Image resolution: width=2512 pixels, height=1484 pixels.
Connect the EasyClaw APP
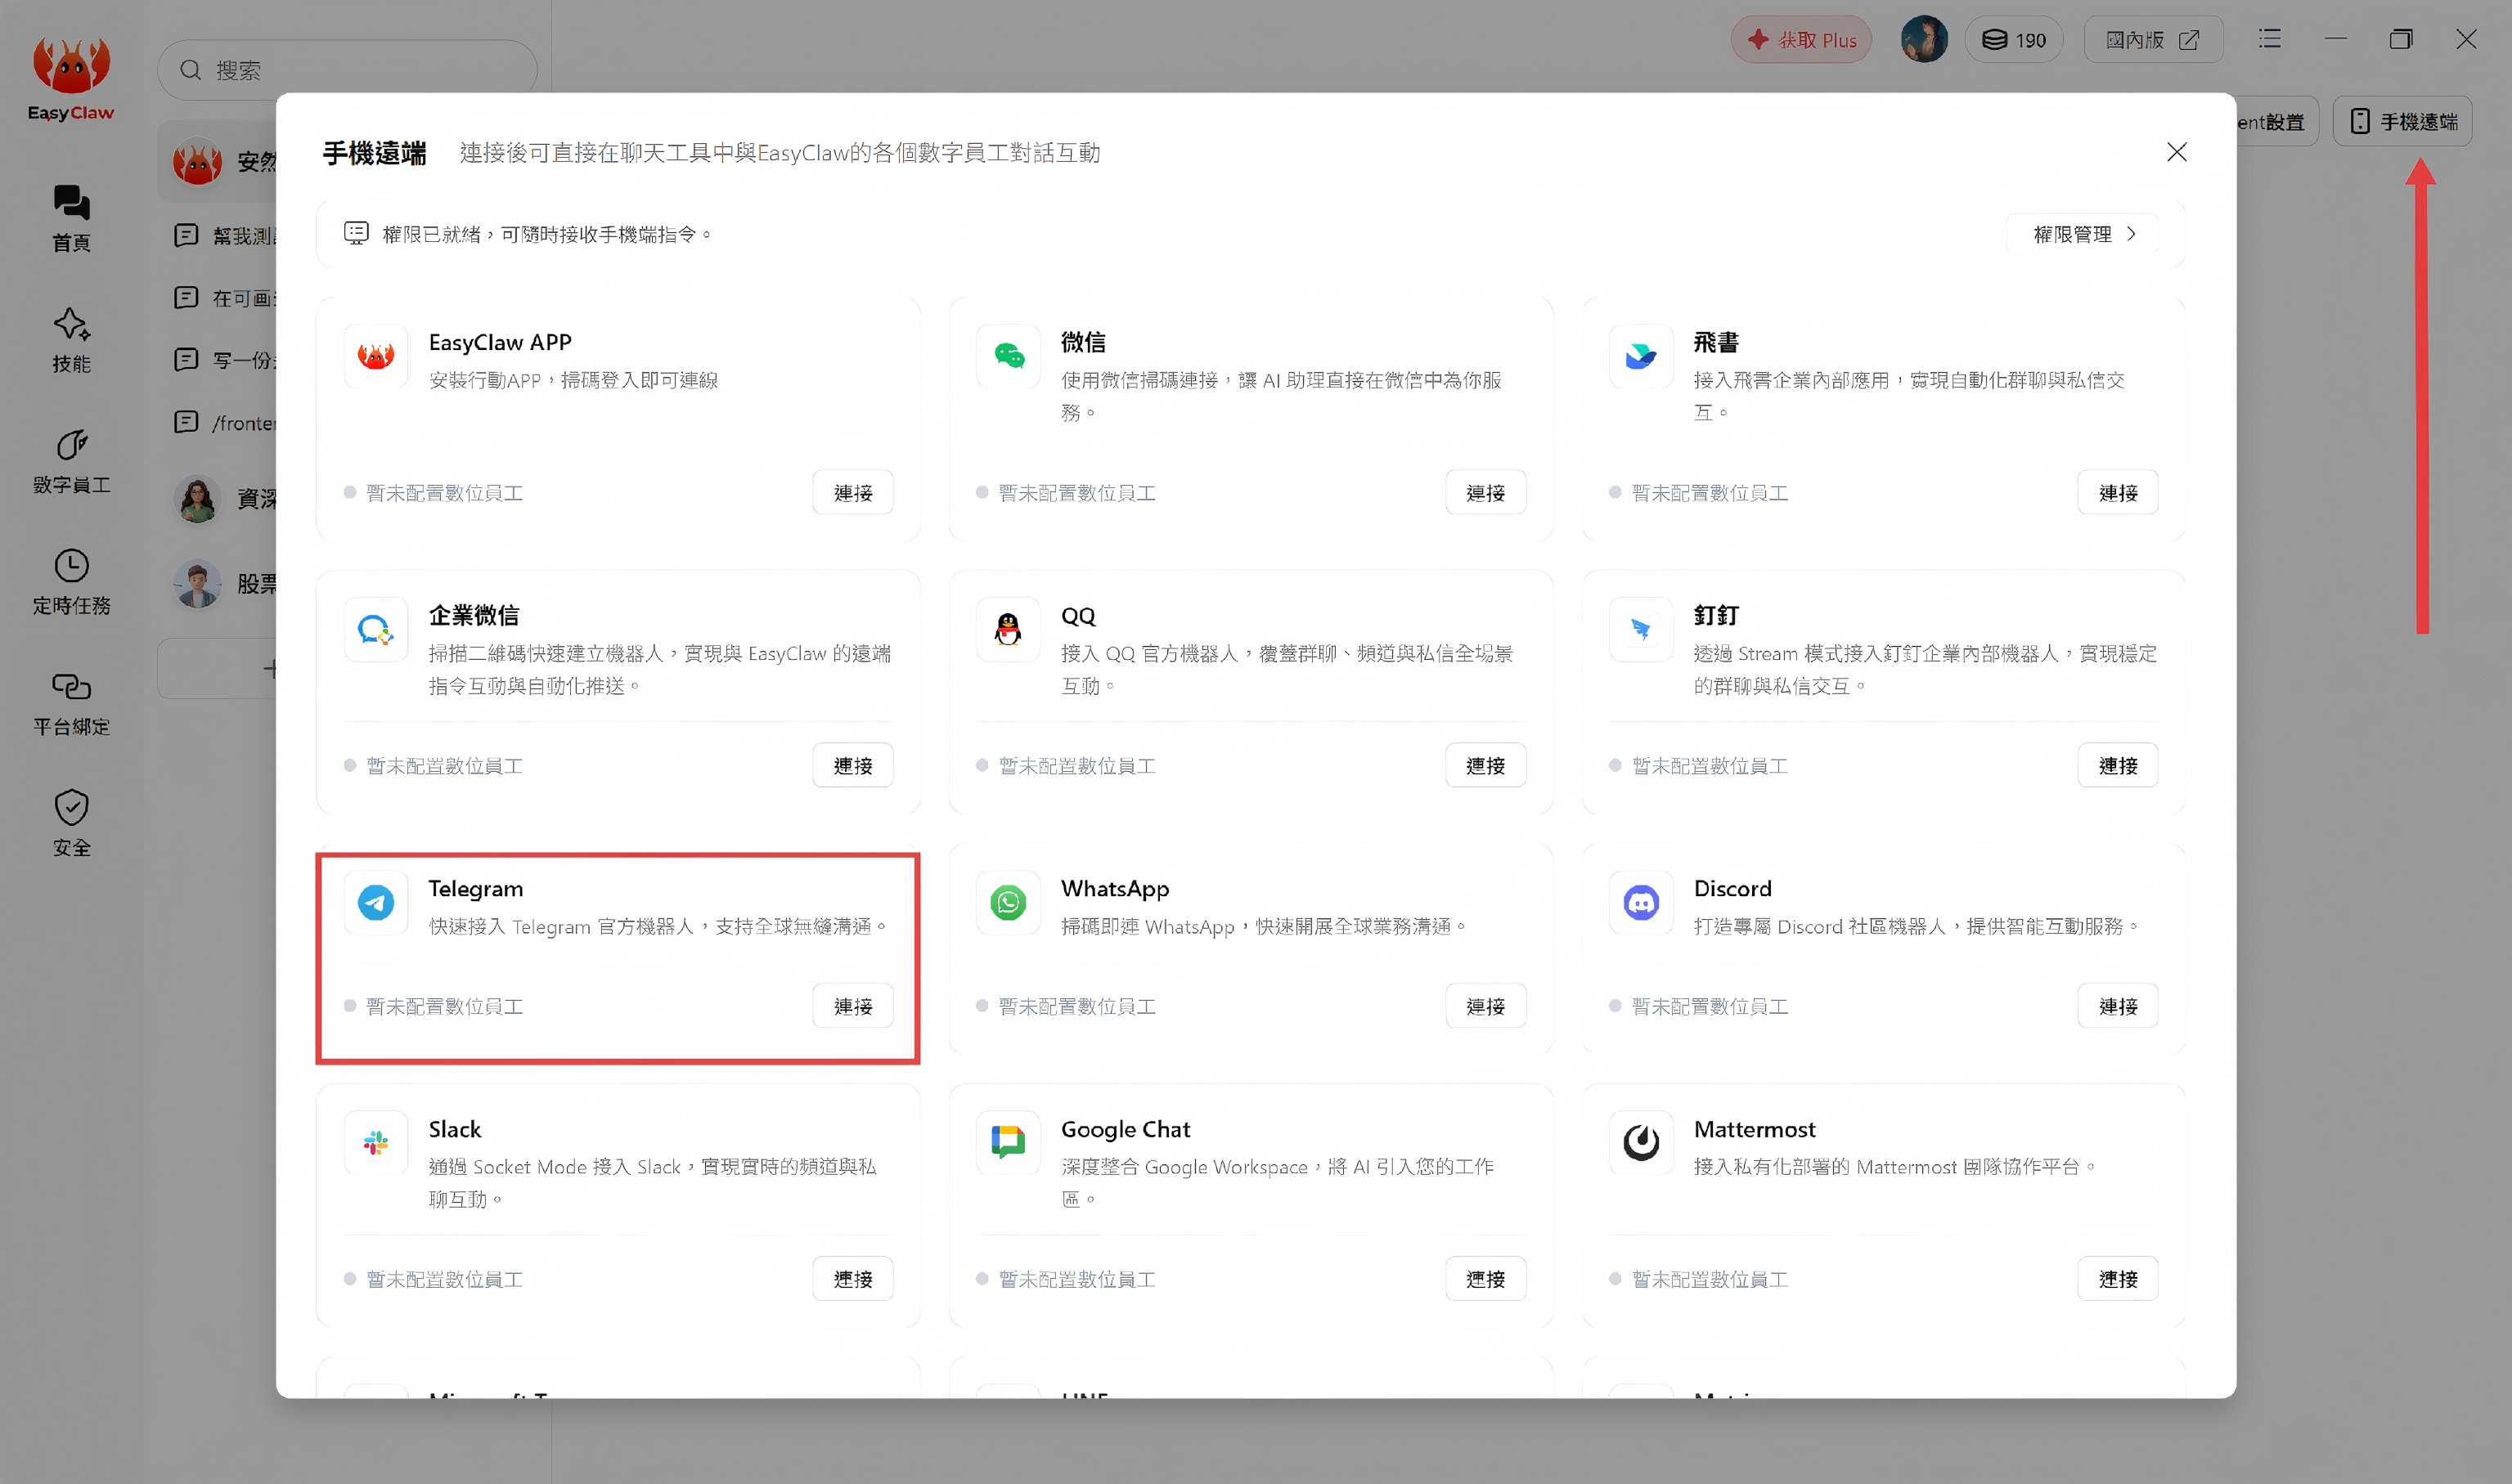tap(853, 492)
